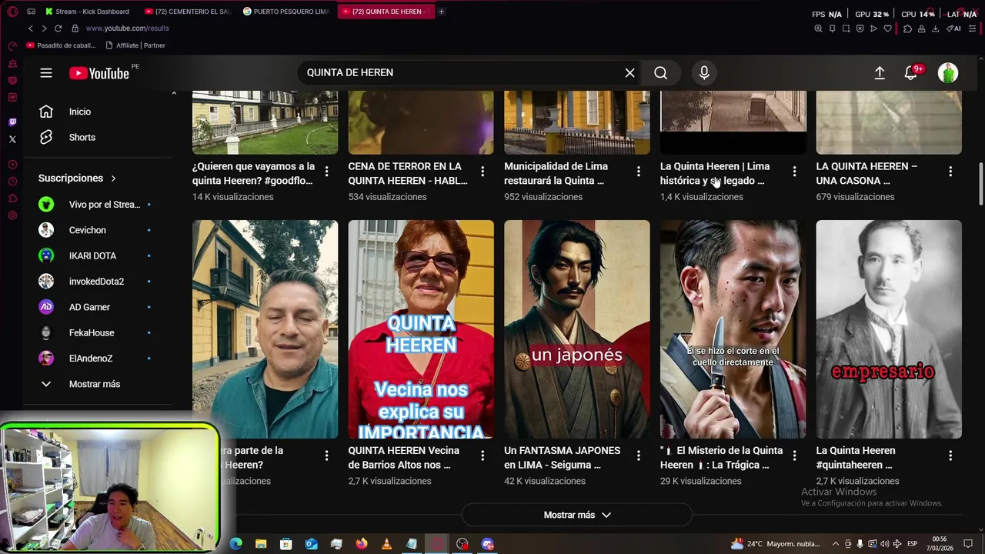Switch to the Stream - Kick Dashboard tab

point(87,12)
